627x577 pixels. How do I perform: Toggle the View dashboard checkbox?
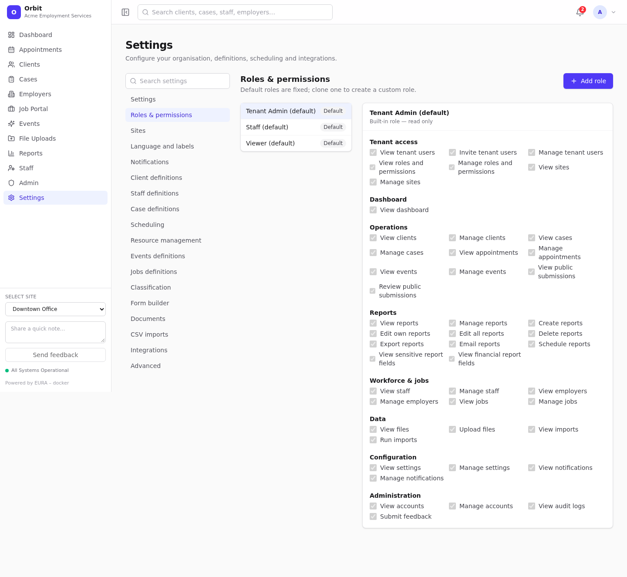(373, 210)
